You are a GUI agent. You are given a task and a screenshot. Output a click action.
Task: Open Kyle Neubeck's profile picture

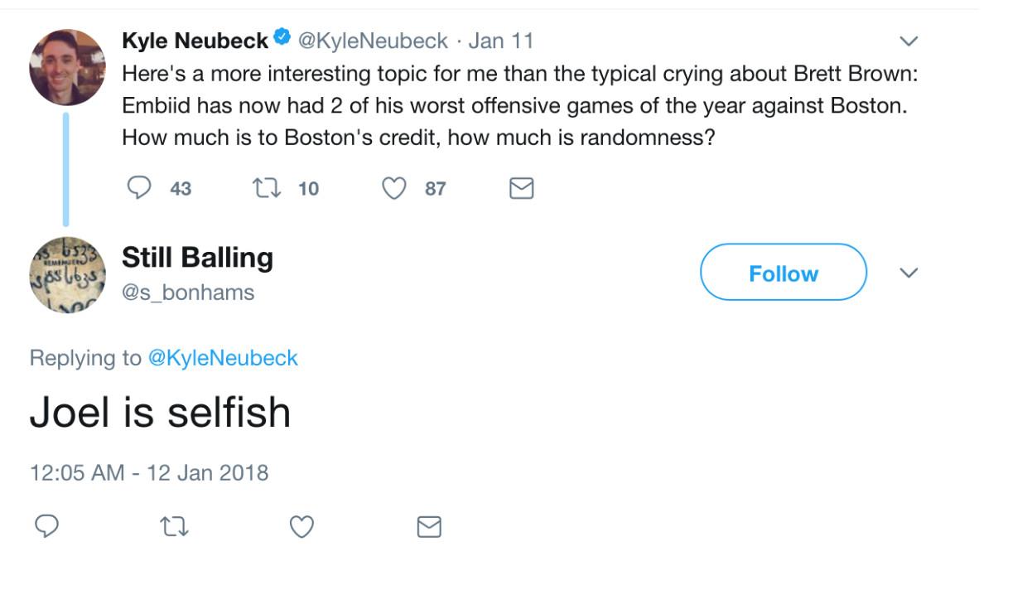pyautogui.click(x=67, y=67)
